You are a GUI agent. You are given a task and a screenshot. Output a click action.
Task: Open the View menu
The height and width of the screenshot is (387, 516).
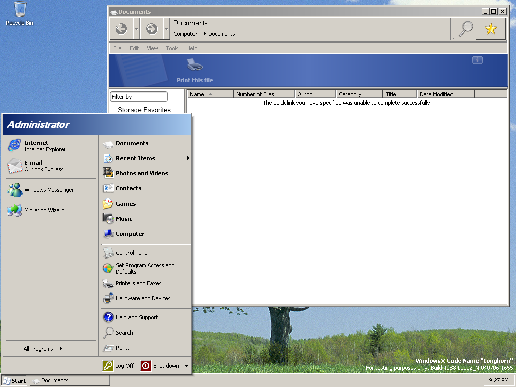(152, 48)
